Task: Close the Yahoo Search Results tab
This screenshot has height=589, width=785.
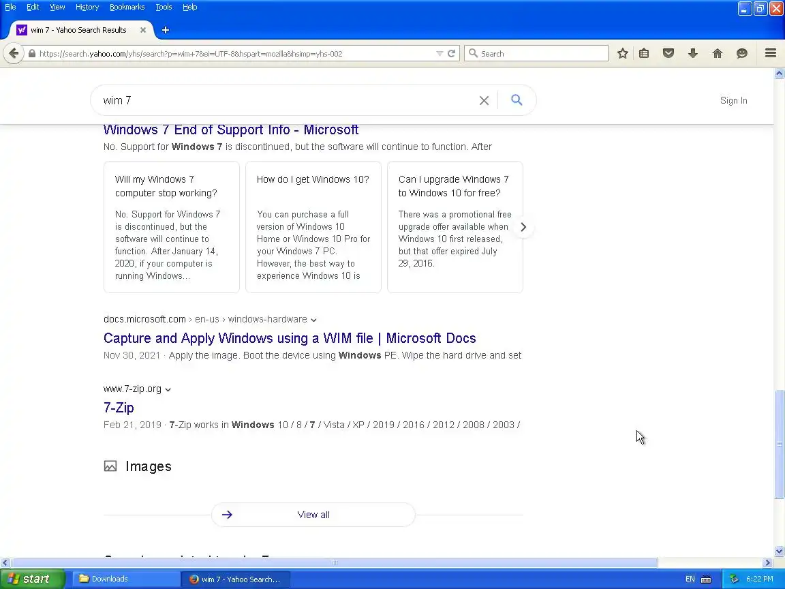Action: pyautogui.click(x=143, y=30)
